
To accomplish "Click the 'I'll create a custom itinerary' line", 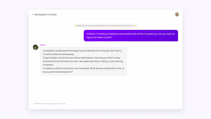I will point(83,68).
